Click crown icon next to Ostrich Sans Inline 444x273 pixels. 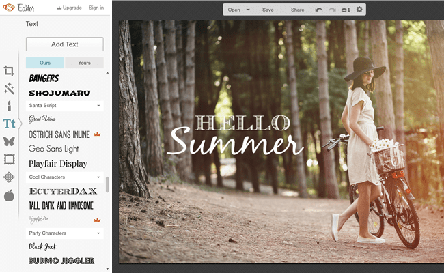coord(98,134)
